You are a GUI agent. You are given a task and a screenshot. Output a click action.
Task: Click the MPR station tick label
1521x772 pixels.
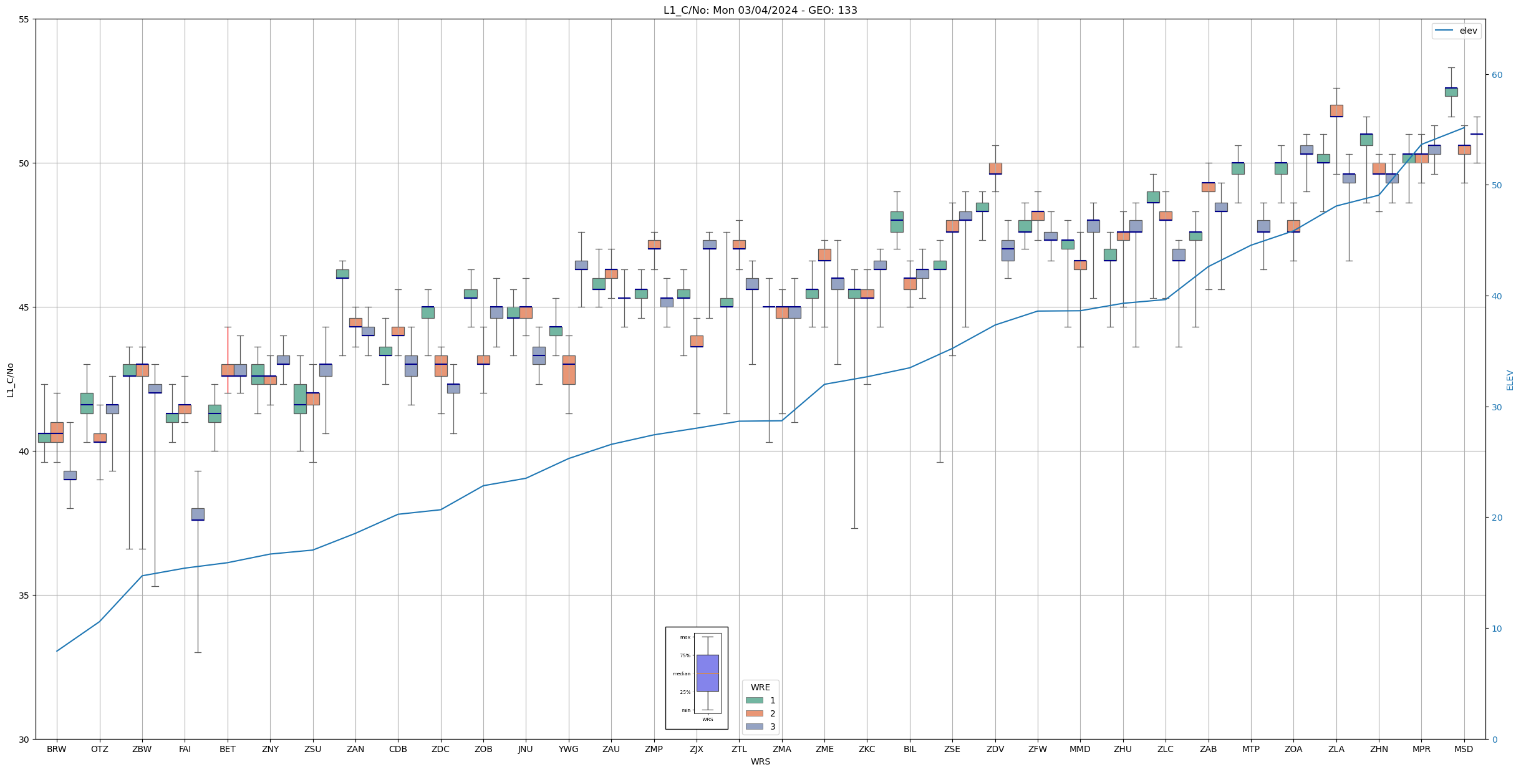pos(1421,749)
